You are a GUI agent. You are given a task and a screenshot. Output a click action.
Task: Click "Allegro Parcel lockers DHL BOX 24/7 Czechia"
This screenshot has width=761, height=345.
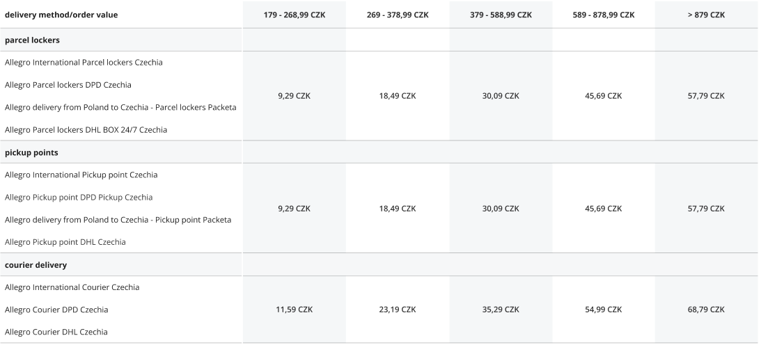[x=86, y=129]
